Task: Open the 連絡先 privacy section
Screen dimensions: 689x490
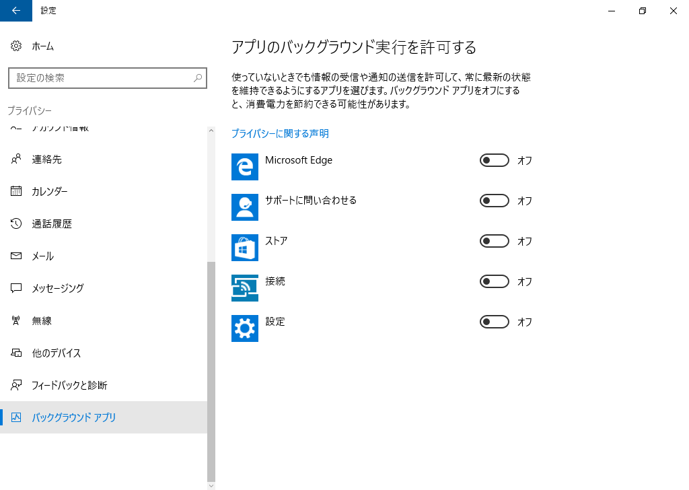Action: pyautogui.click(x=46, y=160)
